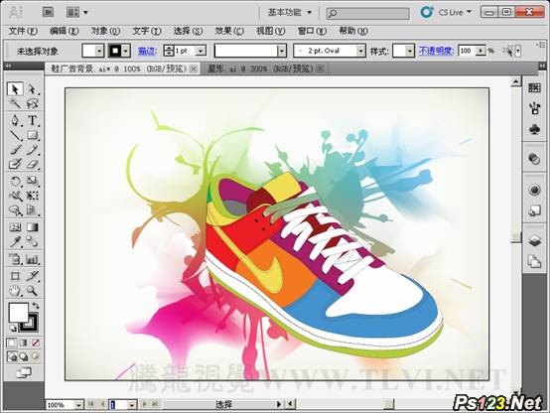Activate the Hand tool
This screenshot has width=550, height=413.
point(15,291)
